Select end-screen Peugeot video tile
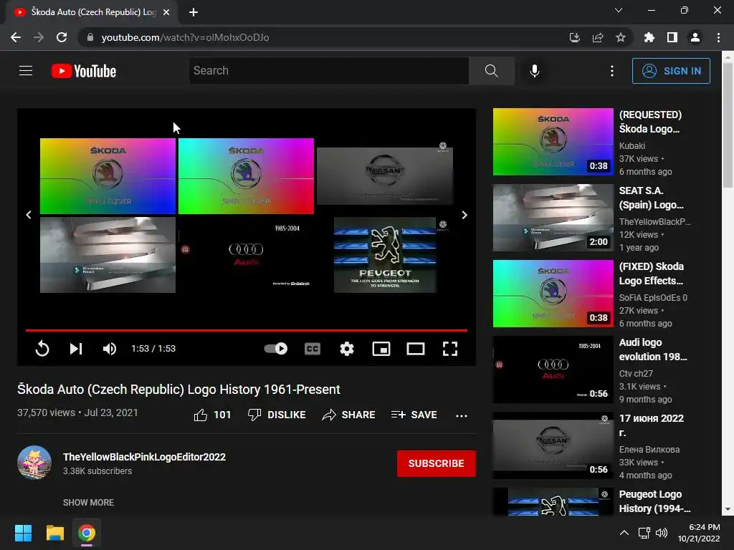Image resolution: width=734 pixels, height=550 pixels. point(385,255)
